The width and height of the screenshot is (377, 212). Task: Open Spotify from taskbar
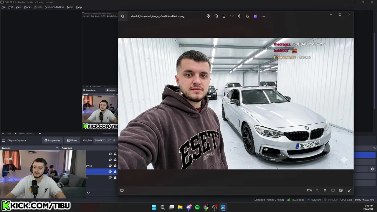tap(197, 207)
